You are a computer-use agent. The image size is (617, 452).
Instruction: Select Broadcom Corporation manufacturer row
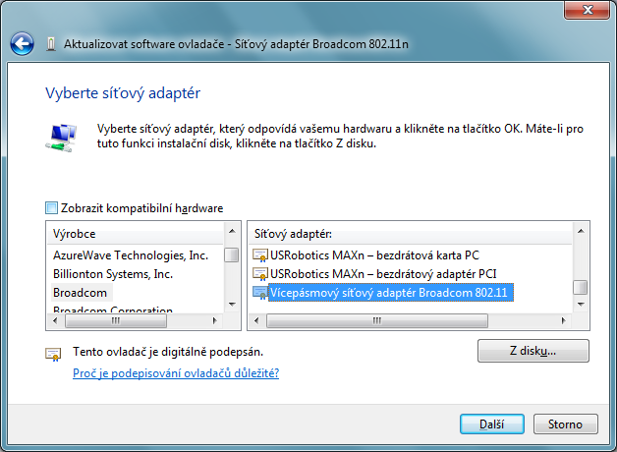click(113, 310)
